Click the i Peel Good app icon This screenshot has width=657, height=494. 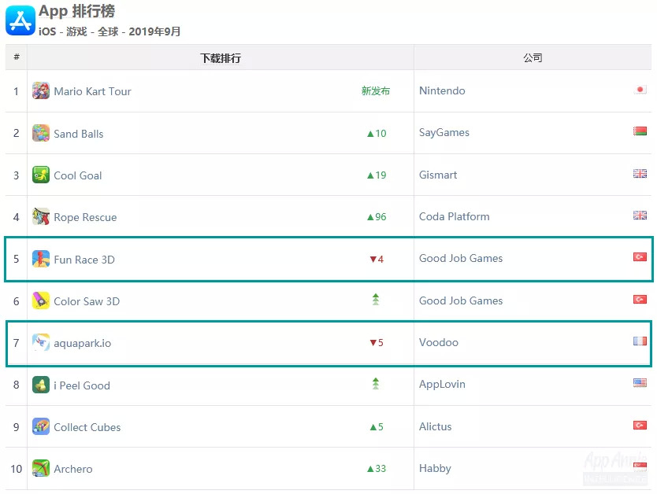click(41, 385)
